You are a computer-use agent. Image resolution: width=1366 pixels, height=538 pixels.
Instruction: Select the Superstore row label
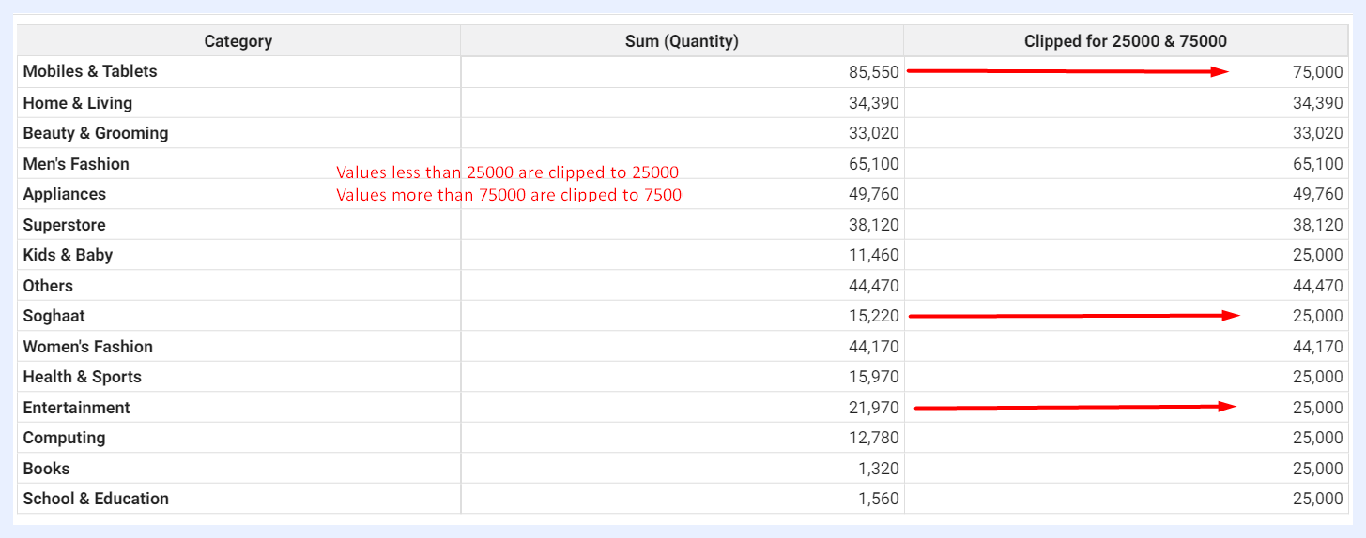click(x=64, y=225)
